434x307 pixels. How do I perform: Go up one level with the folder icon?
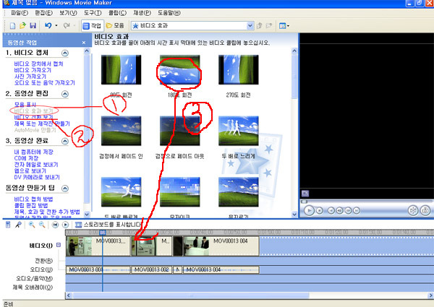(260, 26)
